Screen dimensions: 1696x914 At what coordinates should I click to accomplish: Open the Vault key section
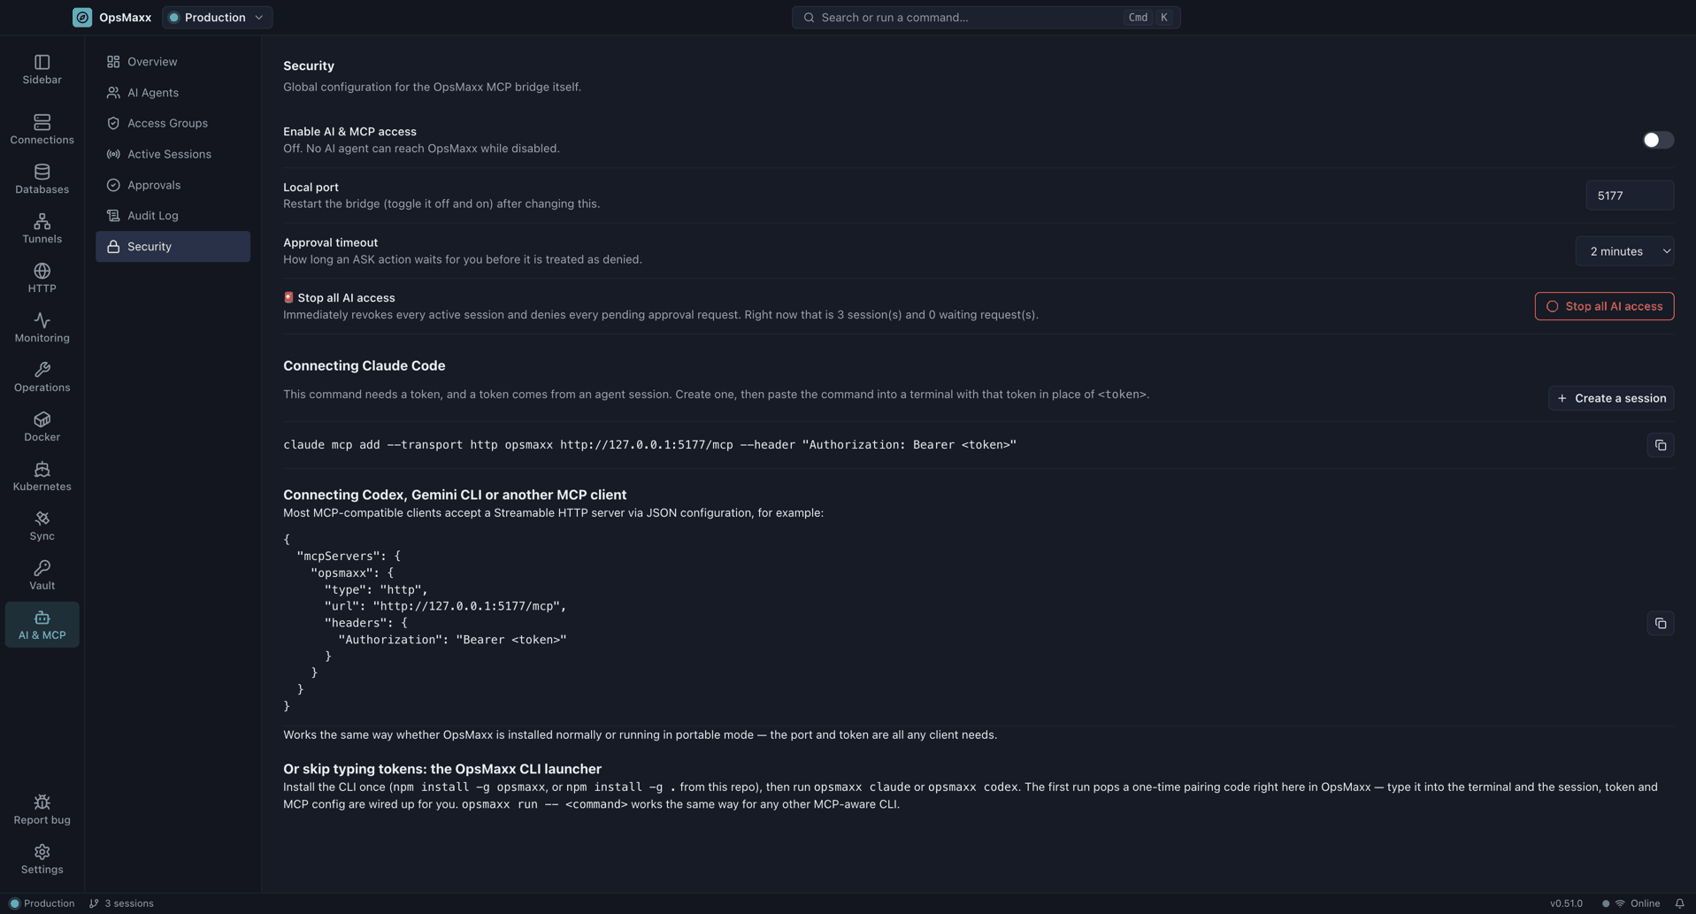point(42,575)
